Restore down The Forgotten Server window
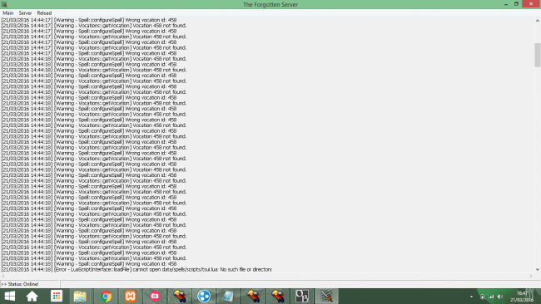Screen dimensions: 541x304 pyautogui.click(x=516, y=4)
